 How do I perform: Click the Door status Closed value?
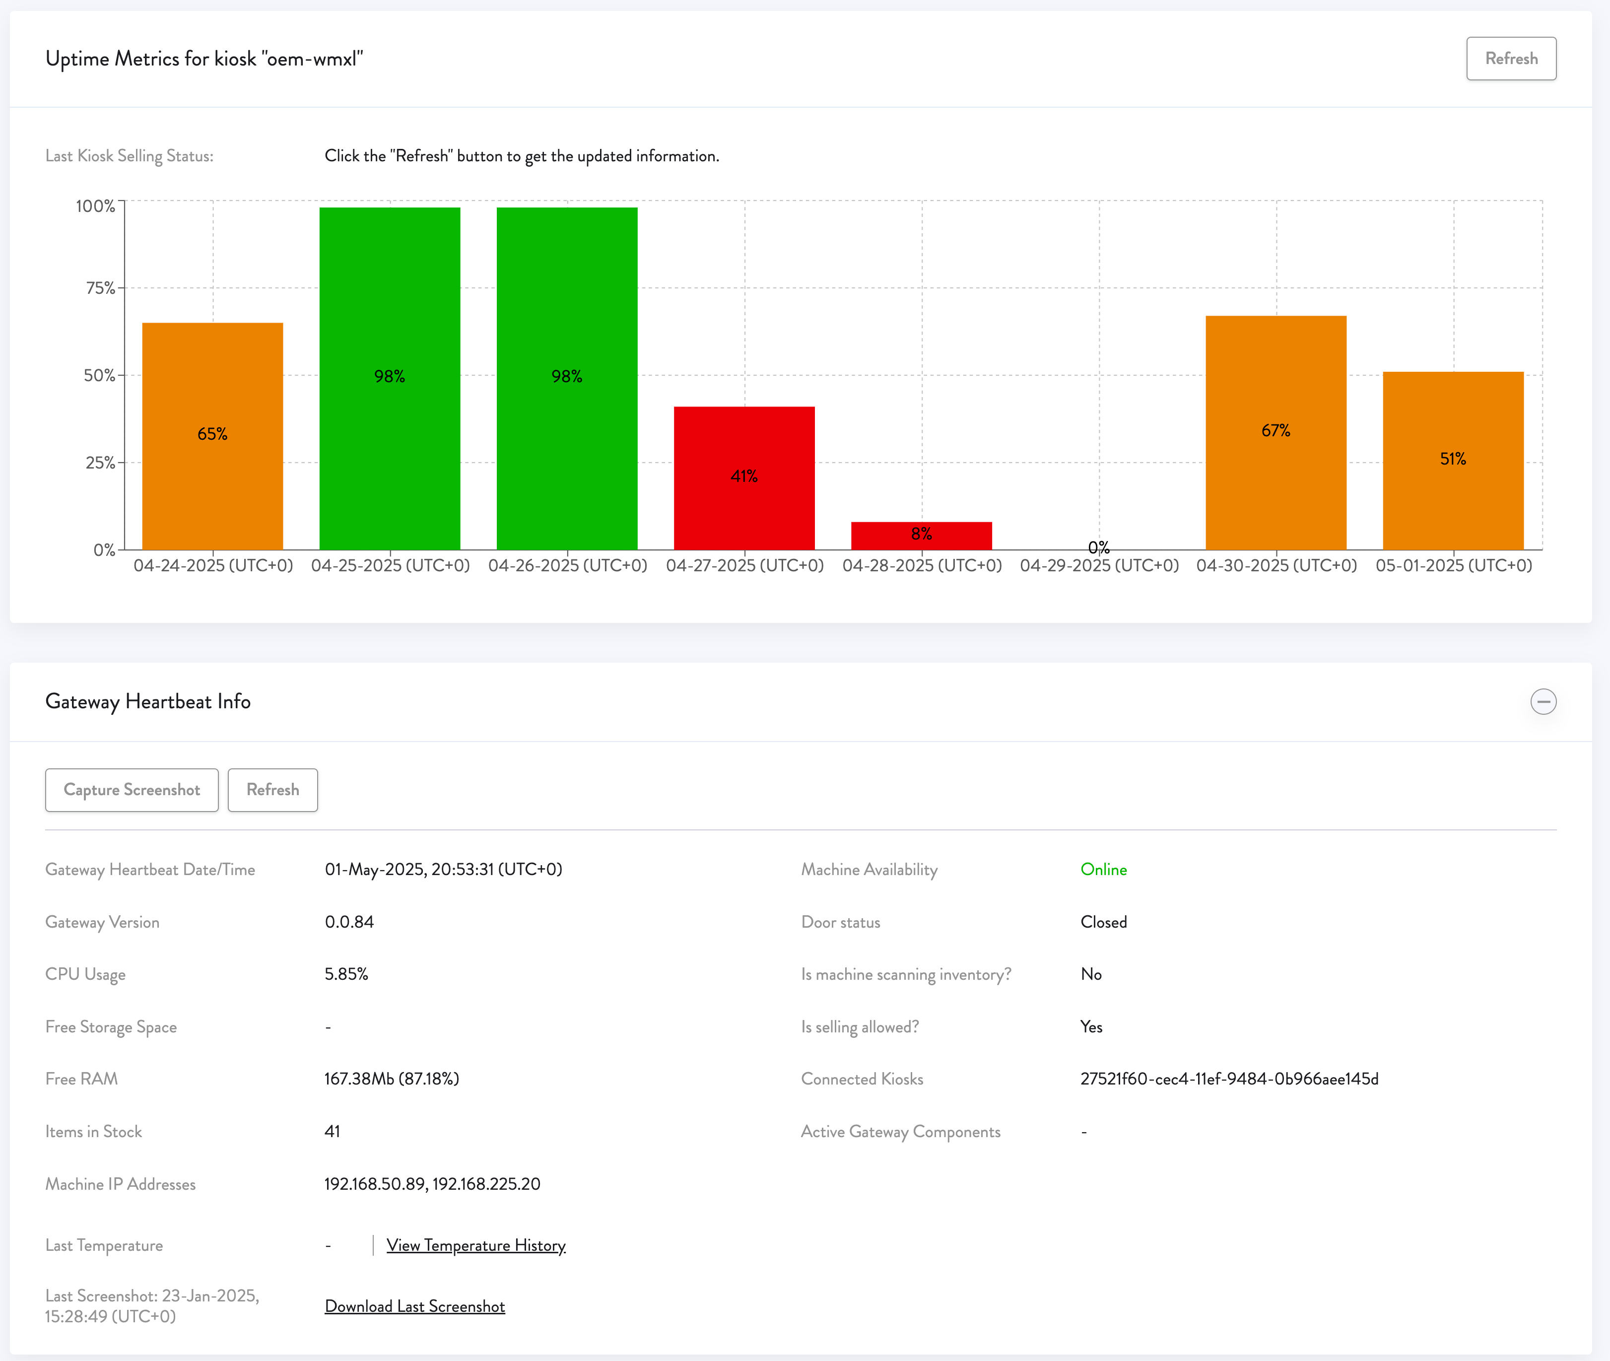pos(1103,922)
